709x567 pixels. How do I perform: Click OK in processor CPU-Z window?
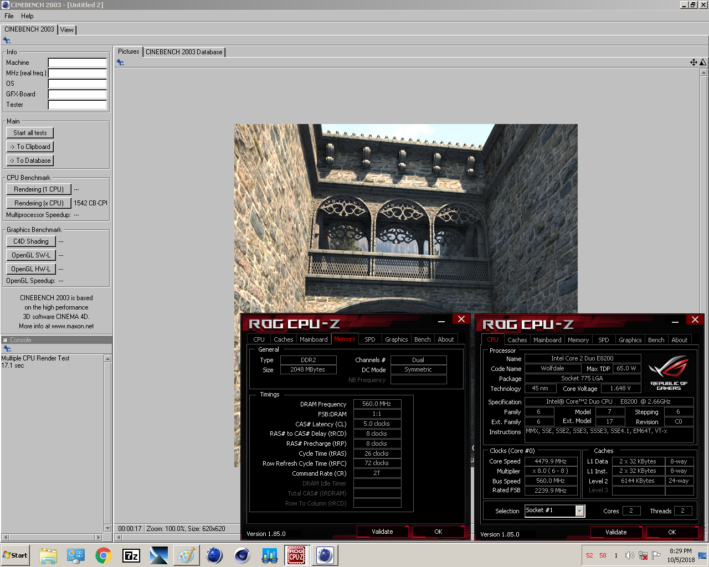pos(672,532)
